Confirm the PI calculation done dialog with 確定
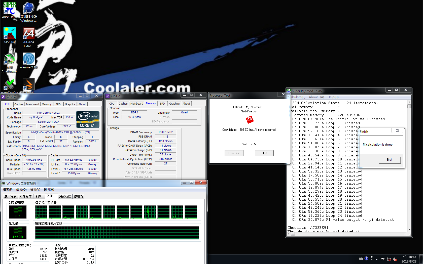This screenshot has height=264, width=423. pos(390,160)
